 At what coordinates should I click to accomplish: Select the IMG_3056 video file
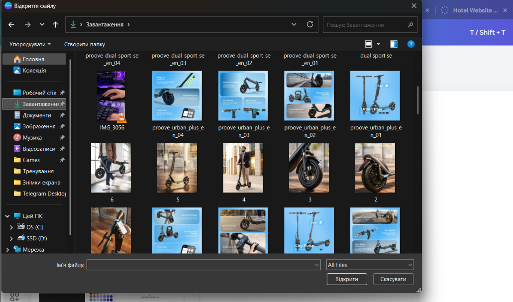pyautogui.click(x=111, y=96)
